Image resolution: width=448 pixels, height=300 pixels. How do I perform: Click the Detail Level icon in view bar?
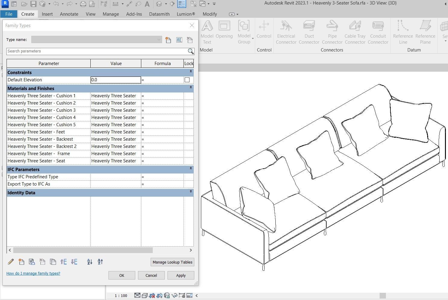(137, 295)
